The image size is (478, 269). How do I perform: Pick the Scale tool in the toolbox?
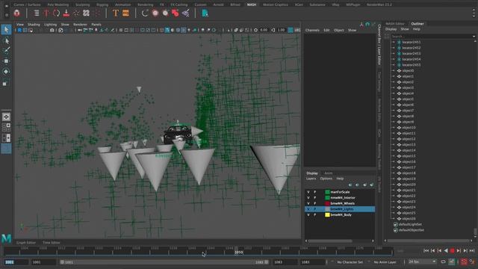6,83
